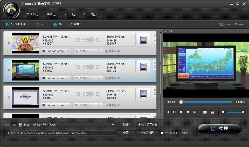The width and height of the screenshot is (249, 147).
Task: Click the large 変換 convert button
Action: (x=219, y=129)
